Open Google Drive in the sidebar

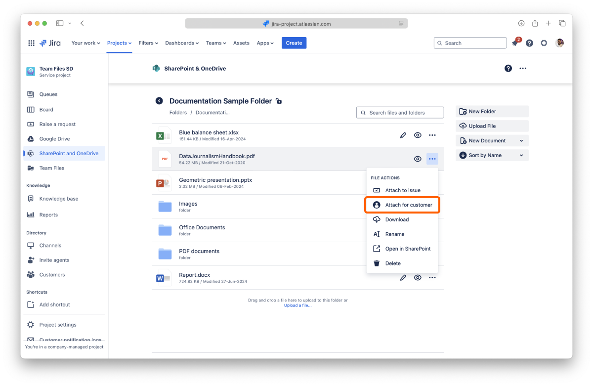pos(54,139)
